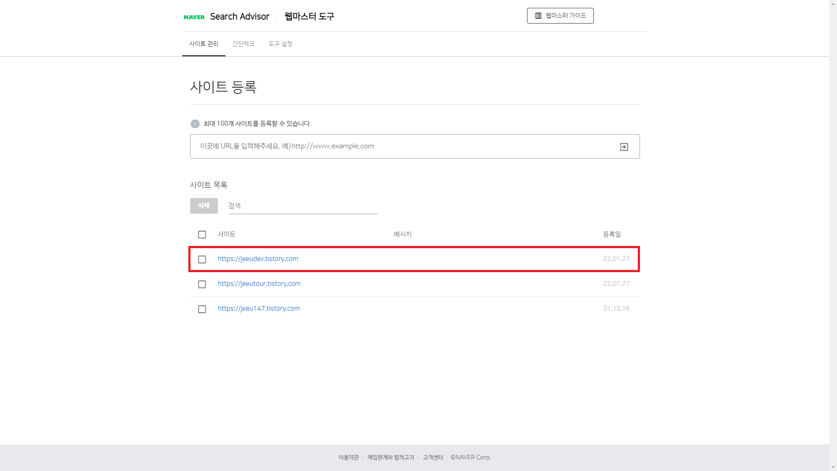The height and width of the screenshot is (471, 837).
Task: Select the jeeu147.tistory.com checkbox
Action: (x=202, y=309)
